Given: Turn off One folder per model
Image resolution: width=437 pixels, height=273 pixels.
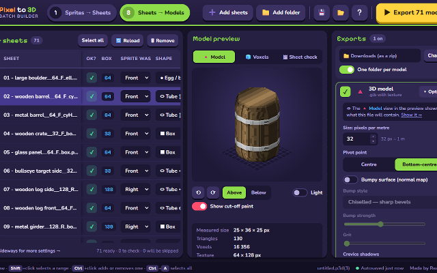Looking at the screenshot, I should point(347,70).
